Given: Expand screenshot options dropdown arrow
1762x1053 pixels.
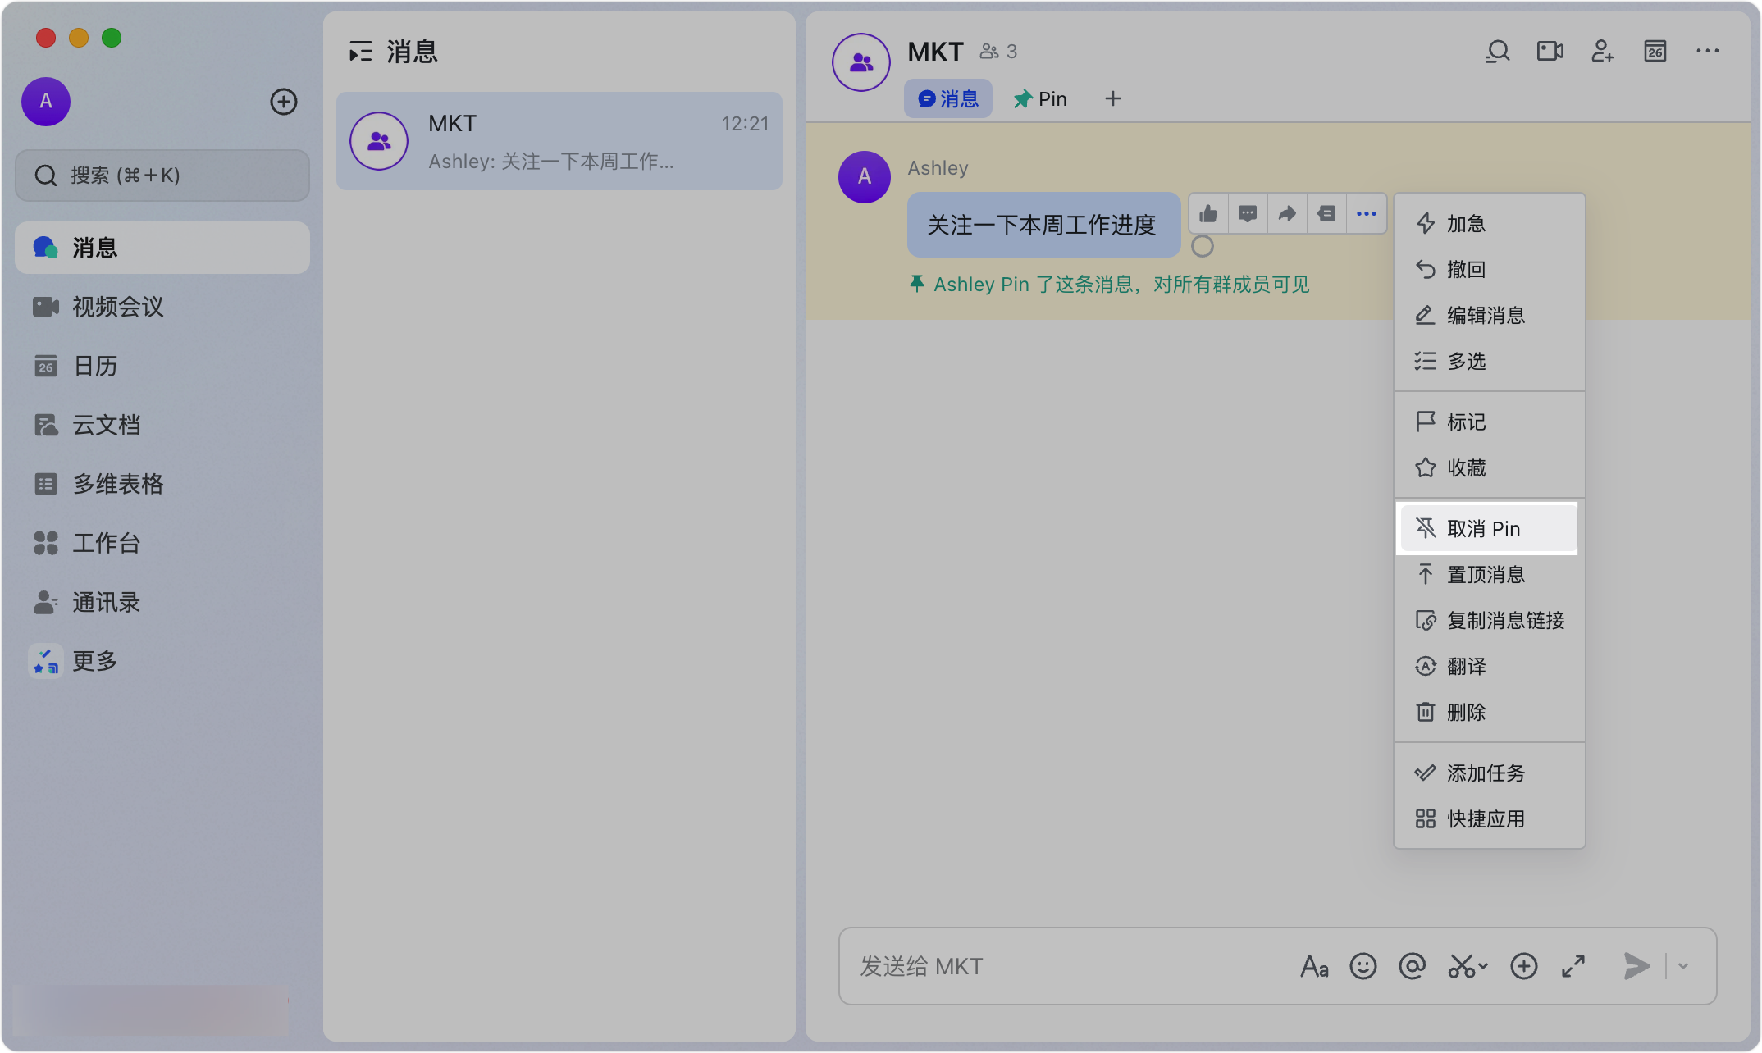Looking at the screenshot, I should 1483,967.
